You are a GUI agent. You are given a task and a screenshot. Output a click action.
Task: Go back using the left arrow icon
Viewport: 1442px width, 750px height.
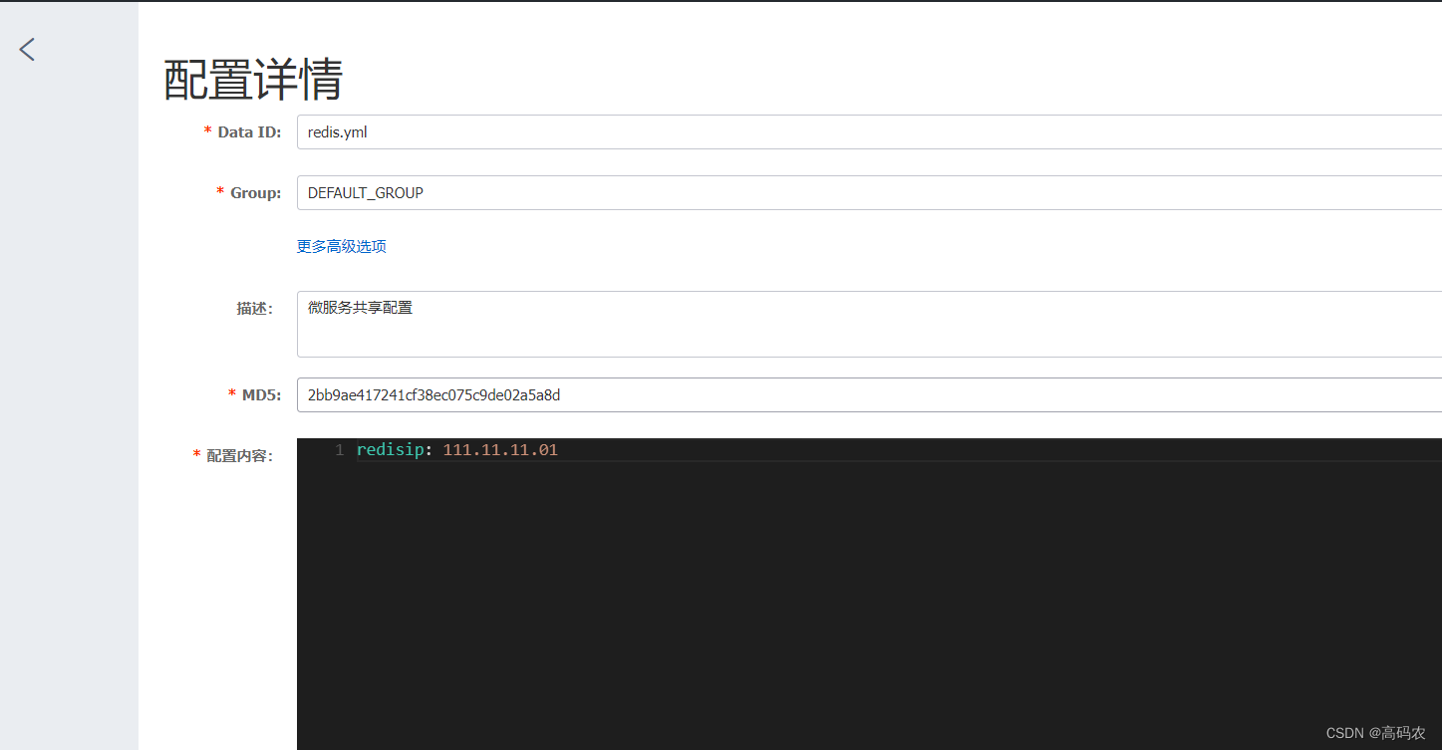(27, 49)
